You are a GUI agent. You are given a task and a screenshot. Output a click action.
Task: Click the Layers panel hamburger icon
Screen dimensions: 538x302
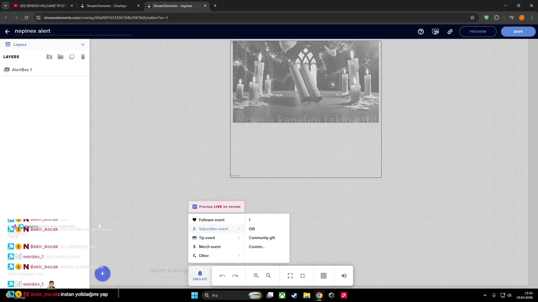coord(8,44)
